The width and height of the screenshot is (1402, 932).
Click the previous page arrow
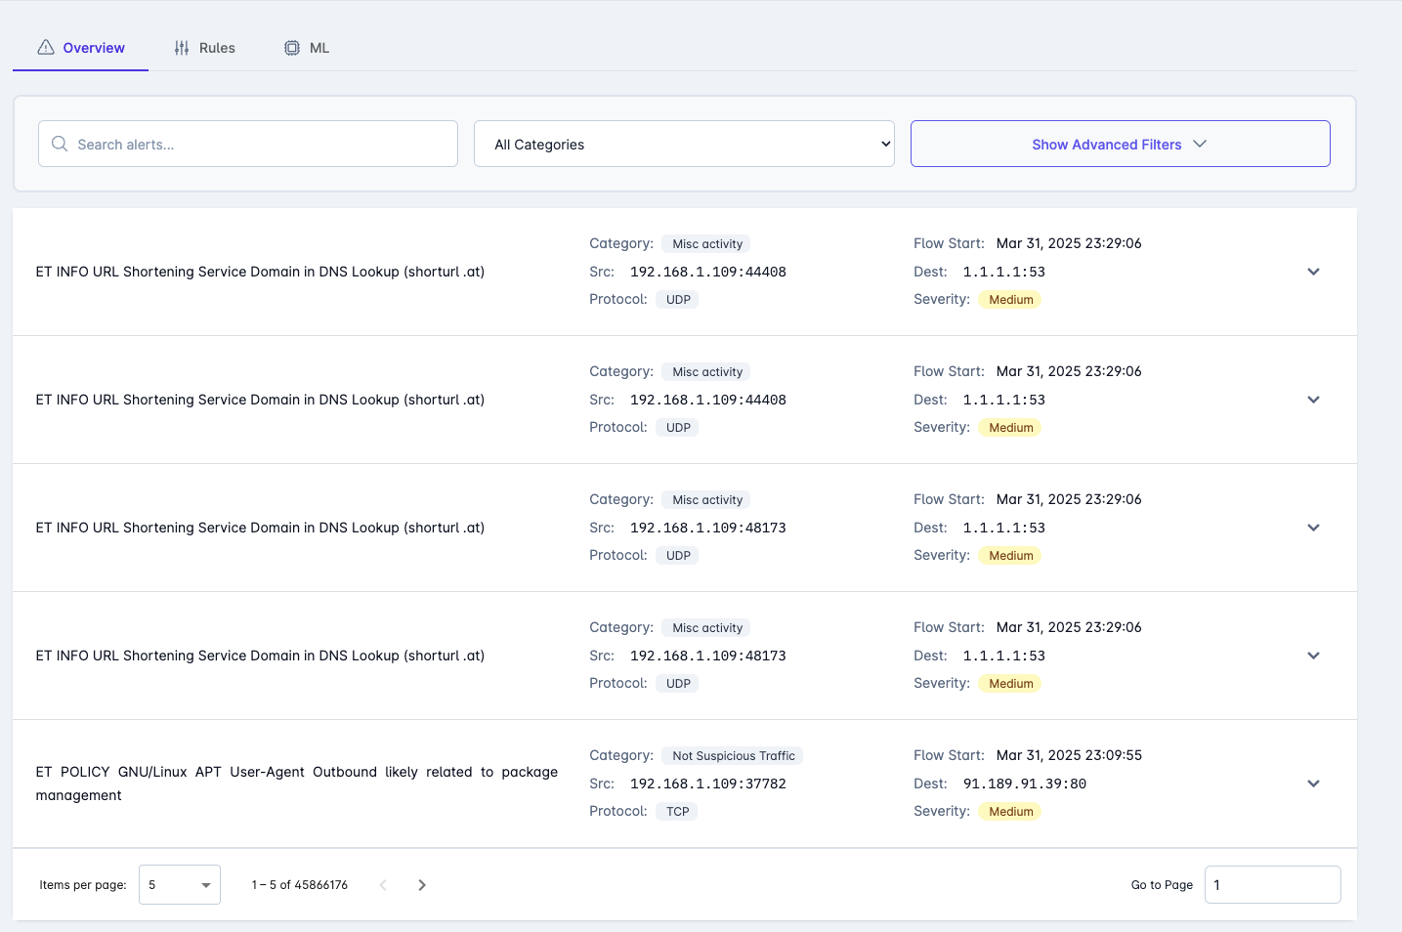(383, 885)
